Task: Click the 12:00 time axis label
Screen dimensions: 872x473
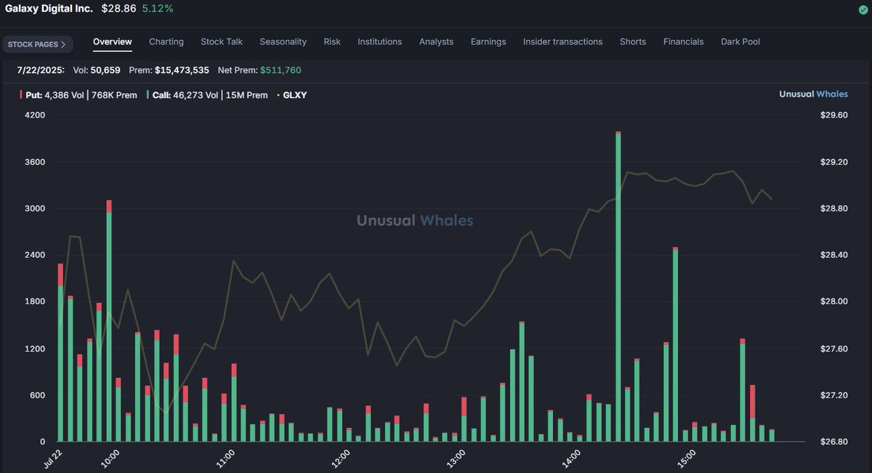Action: tap(341, 459)
